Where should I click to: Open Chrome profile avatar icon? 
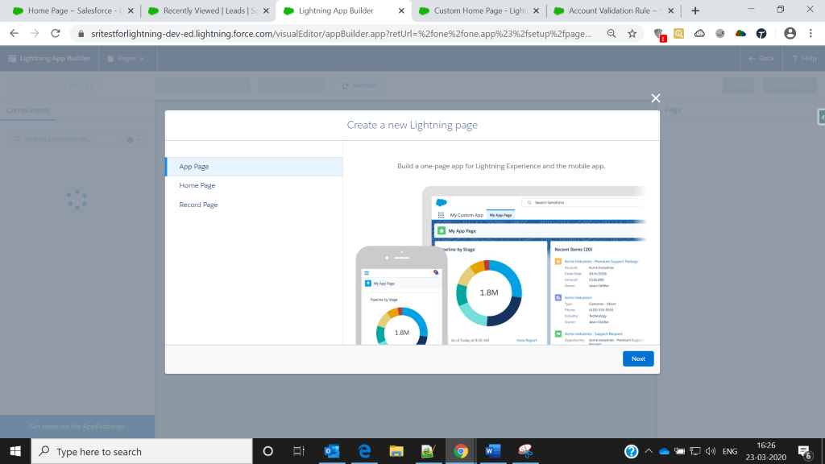coord(790,34)
